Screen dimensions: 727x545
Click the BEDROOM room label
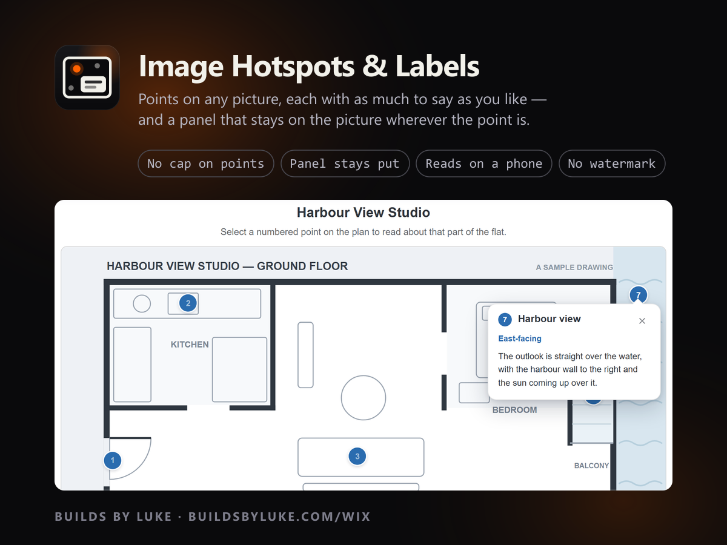tap(514, 410)
